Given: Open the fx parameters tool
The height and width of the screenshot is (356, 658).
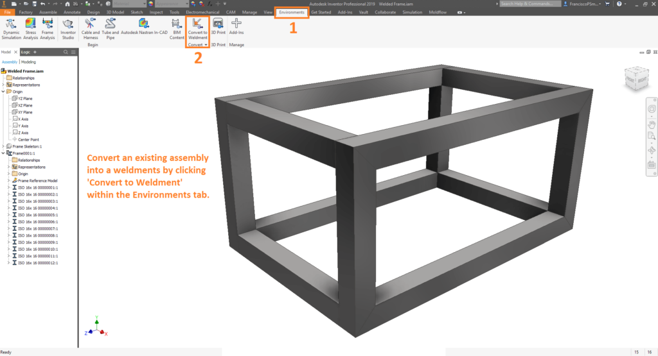Looking at the screenshot, I should (209, 4).
